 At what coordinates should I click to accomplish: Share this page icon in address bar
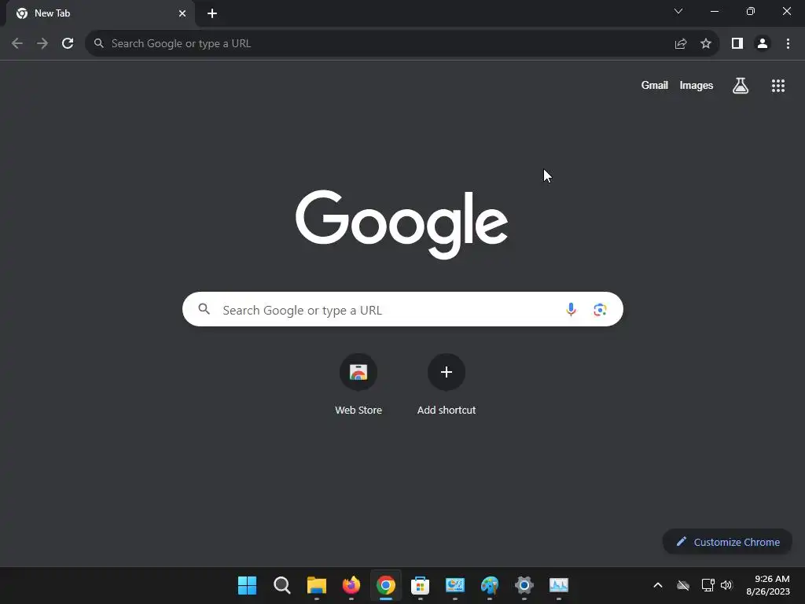tap(681, 44)
